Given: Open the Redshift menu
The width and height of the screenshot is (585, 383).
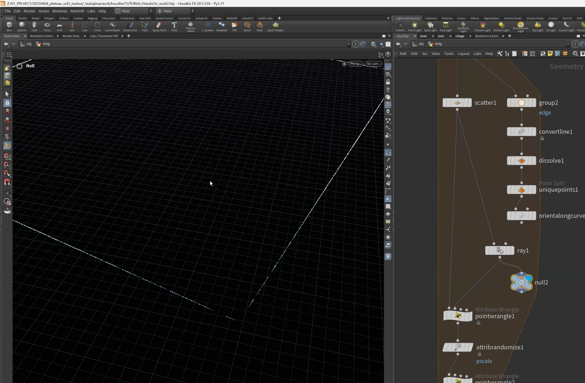Looking at the screenshot, I should click(77, 11).
